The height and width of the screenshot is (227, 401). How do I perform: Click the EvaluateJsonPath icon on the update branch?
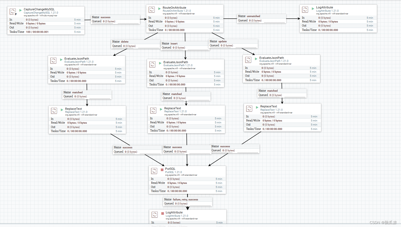248,60
